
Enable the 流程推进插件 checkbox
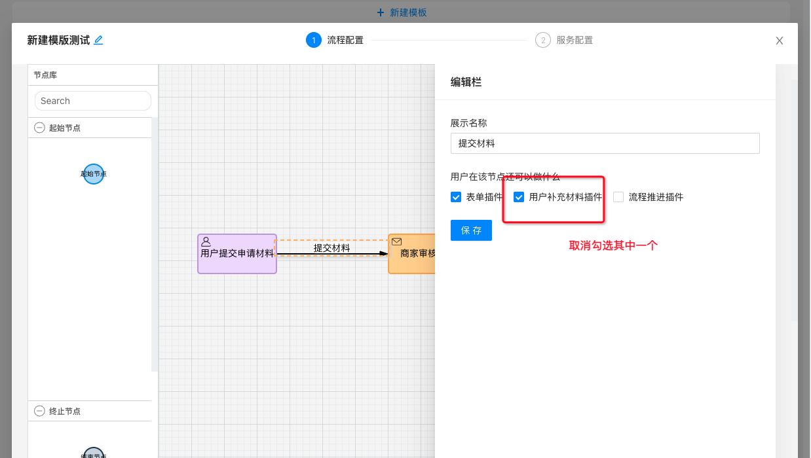618,196
